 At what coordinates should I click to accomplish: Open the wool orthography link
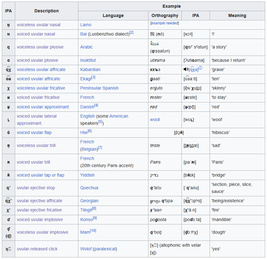click(x=155, y=119)
